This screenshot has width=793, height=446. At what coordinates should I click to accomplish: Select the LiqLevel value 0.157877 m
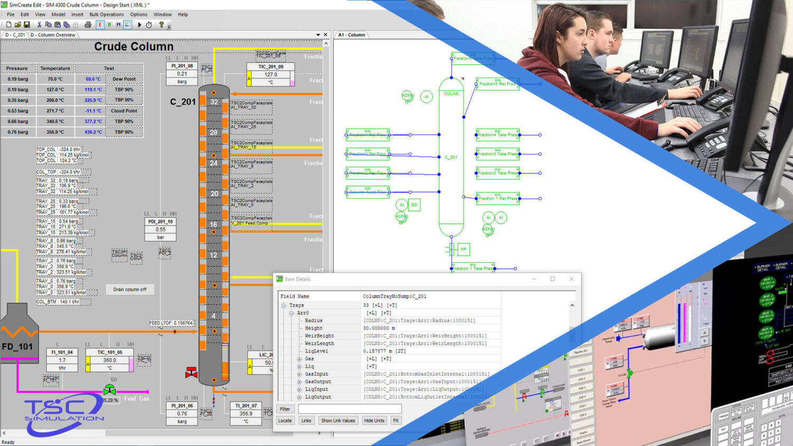point(378,351)
